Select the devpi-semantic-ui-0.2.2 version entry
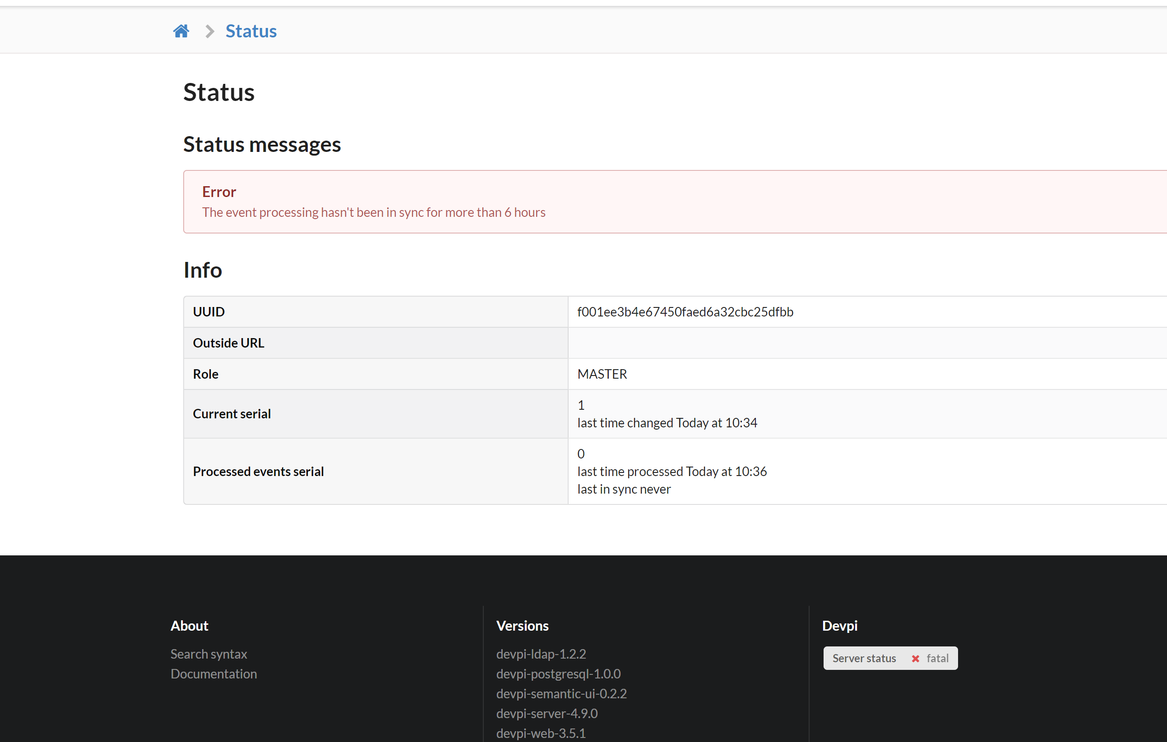Viewport: 1167px width, 742px height. point(561,693)
